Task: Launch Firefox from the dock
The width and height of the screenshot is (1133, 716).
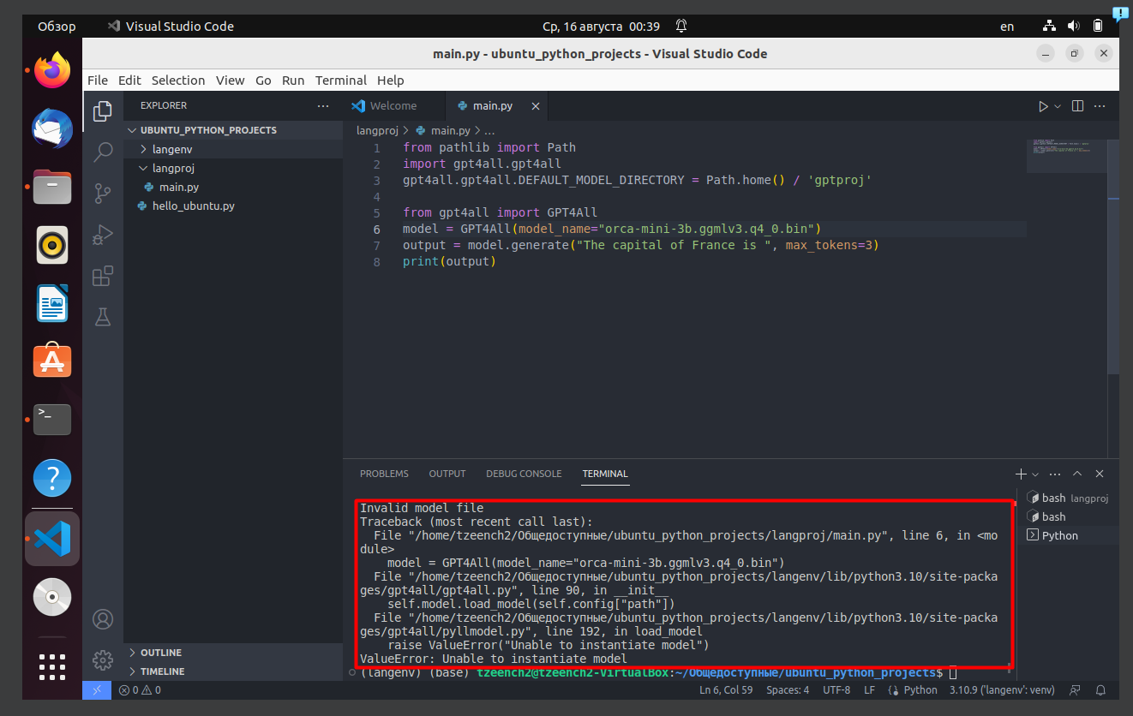Action: click(x=51, y=70)
